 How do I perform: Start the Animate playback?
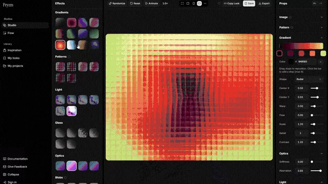(x=152, y=4)
